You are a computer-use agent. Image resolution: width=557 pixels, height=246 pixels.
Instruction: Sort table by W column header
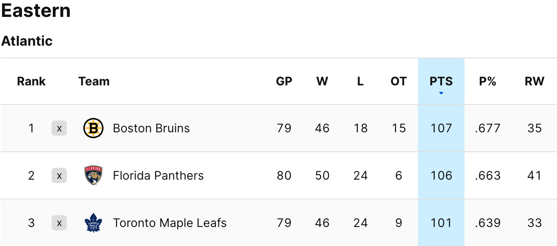click(x=322, y=81)
